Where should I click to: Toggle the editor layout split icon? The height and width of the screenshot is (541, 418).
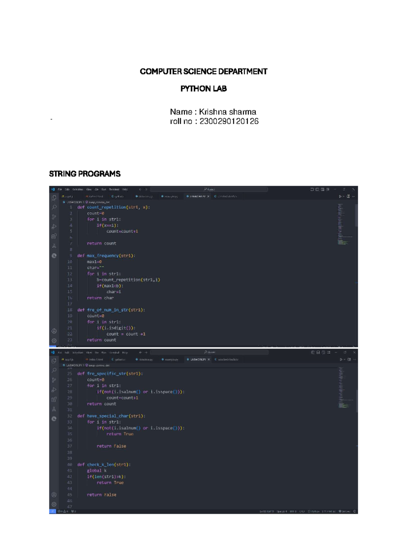348,196
